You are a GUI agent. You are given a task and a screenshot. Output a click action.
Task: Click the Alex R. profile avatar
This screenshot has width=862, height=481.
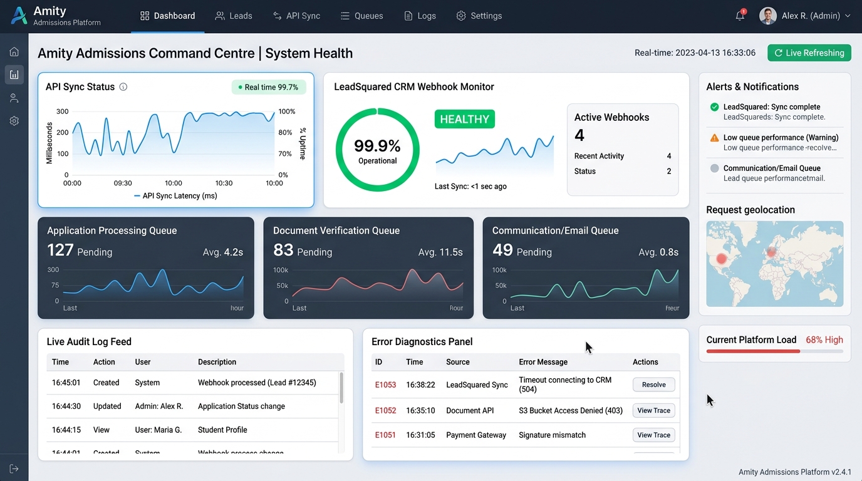tap(768, 16)
